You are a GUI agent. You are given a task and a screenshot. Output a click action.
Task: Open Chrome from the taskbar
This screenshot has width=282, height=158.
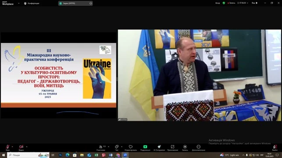(x=118, y=155)
